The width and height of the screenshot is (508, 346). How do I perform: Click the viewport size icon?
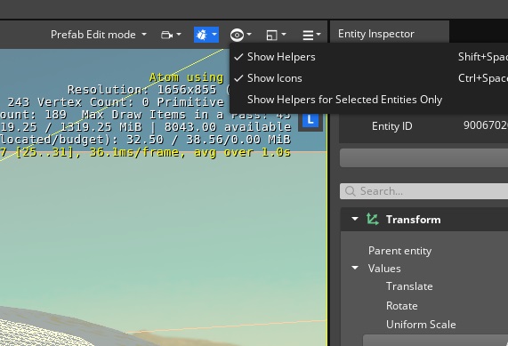click(271, 35)
